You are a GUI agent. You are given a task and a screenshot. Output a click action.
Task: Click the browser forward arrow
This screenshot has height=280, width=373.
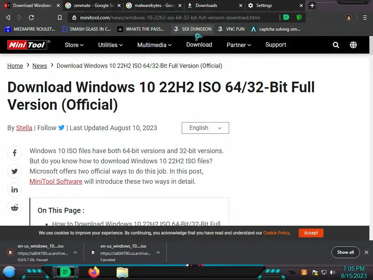coord(20,17)
